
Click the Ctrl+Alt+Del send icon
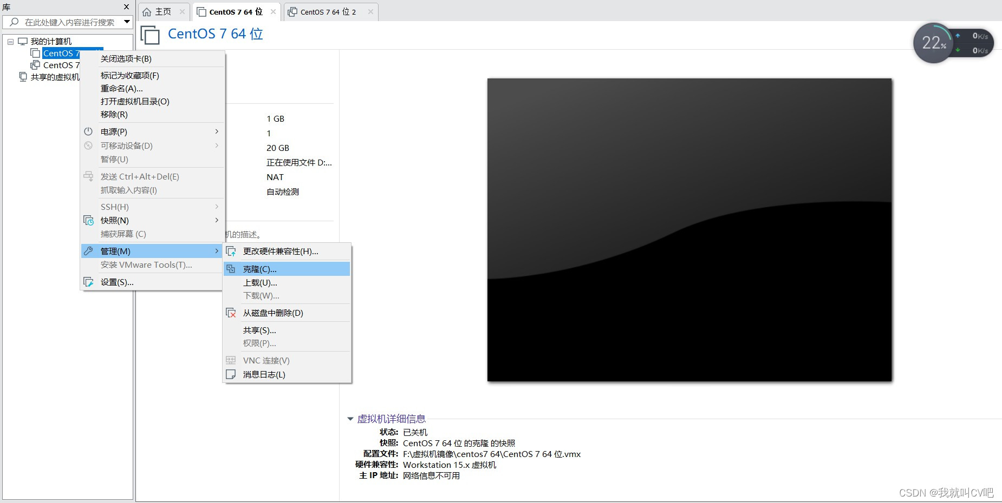click(88, 176)
